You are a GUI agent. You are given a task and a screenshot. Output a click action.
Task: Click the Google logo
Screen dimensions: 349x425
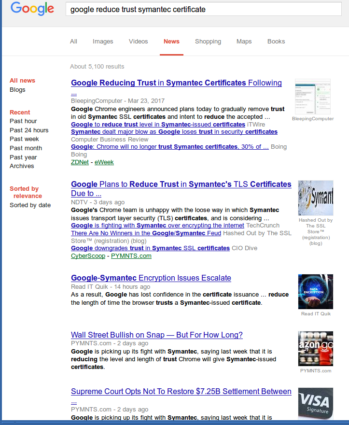coord(32,9)
